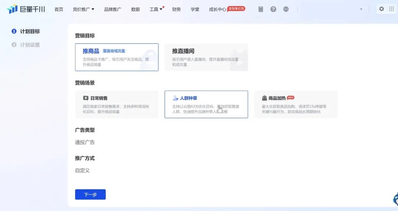This screenshot has height=211, width=398.
Task: Open the mobile phone icon in header
Action: point(261,9)
